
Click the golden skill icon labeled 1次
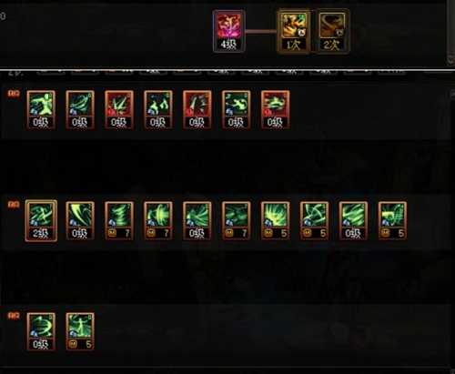[x=293, y=31]
